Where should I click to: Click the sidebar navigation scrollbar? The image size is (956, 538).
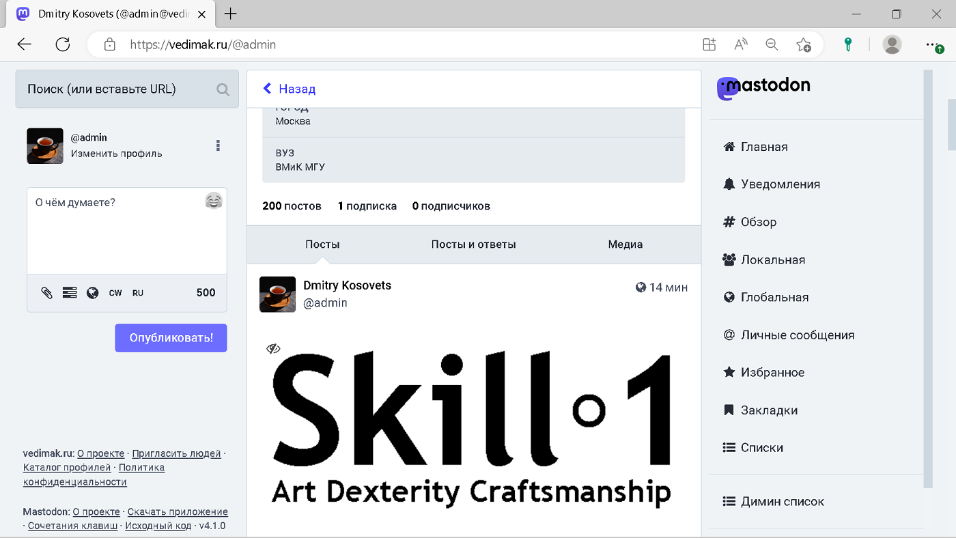point(927,279)
